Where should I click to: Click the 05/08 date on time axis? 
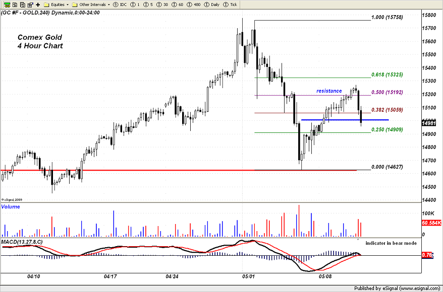tap(325, 276)
